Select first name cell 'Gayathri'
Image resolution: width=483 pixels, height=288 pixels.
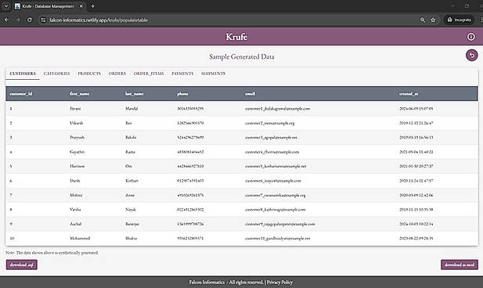pos(77,152)
